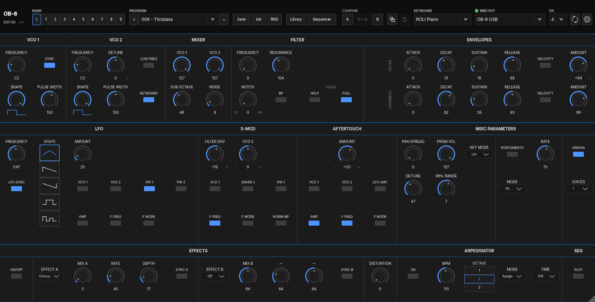Toggle VCO 2 KEYBOARD switch
The width and height of the screenshot is (595, 302).
(x=149, y=100)
